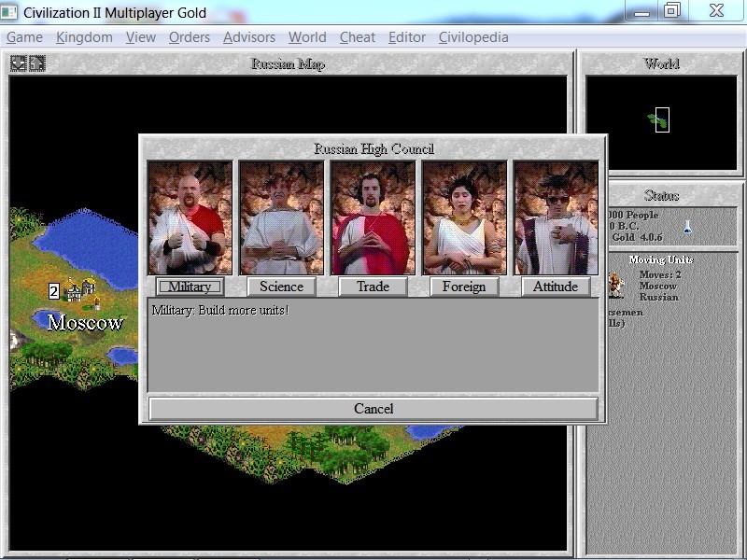Click the Gold 4.0.6 tax rate text
This screenshot has width=747, height=560.
(x=637, y=237)
